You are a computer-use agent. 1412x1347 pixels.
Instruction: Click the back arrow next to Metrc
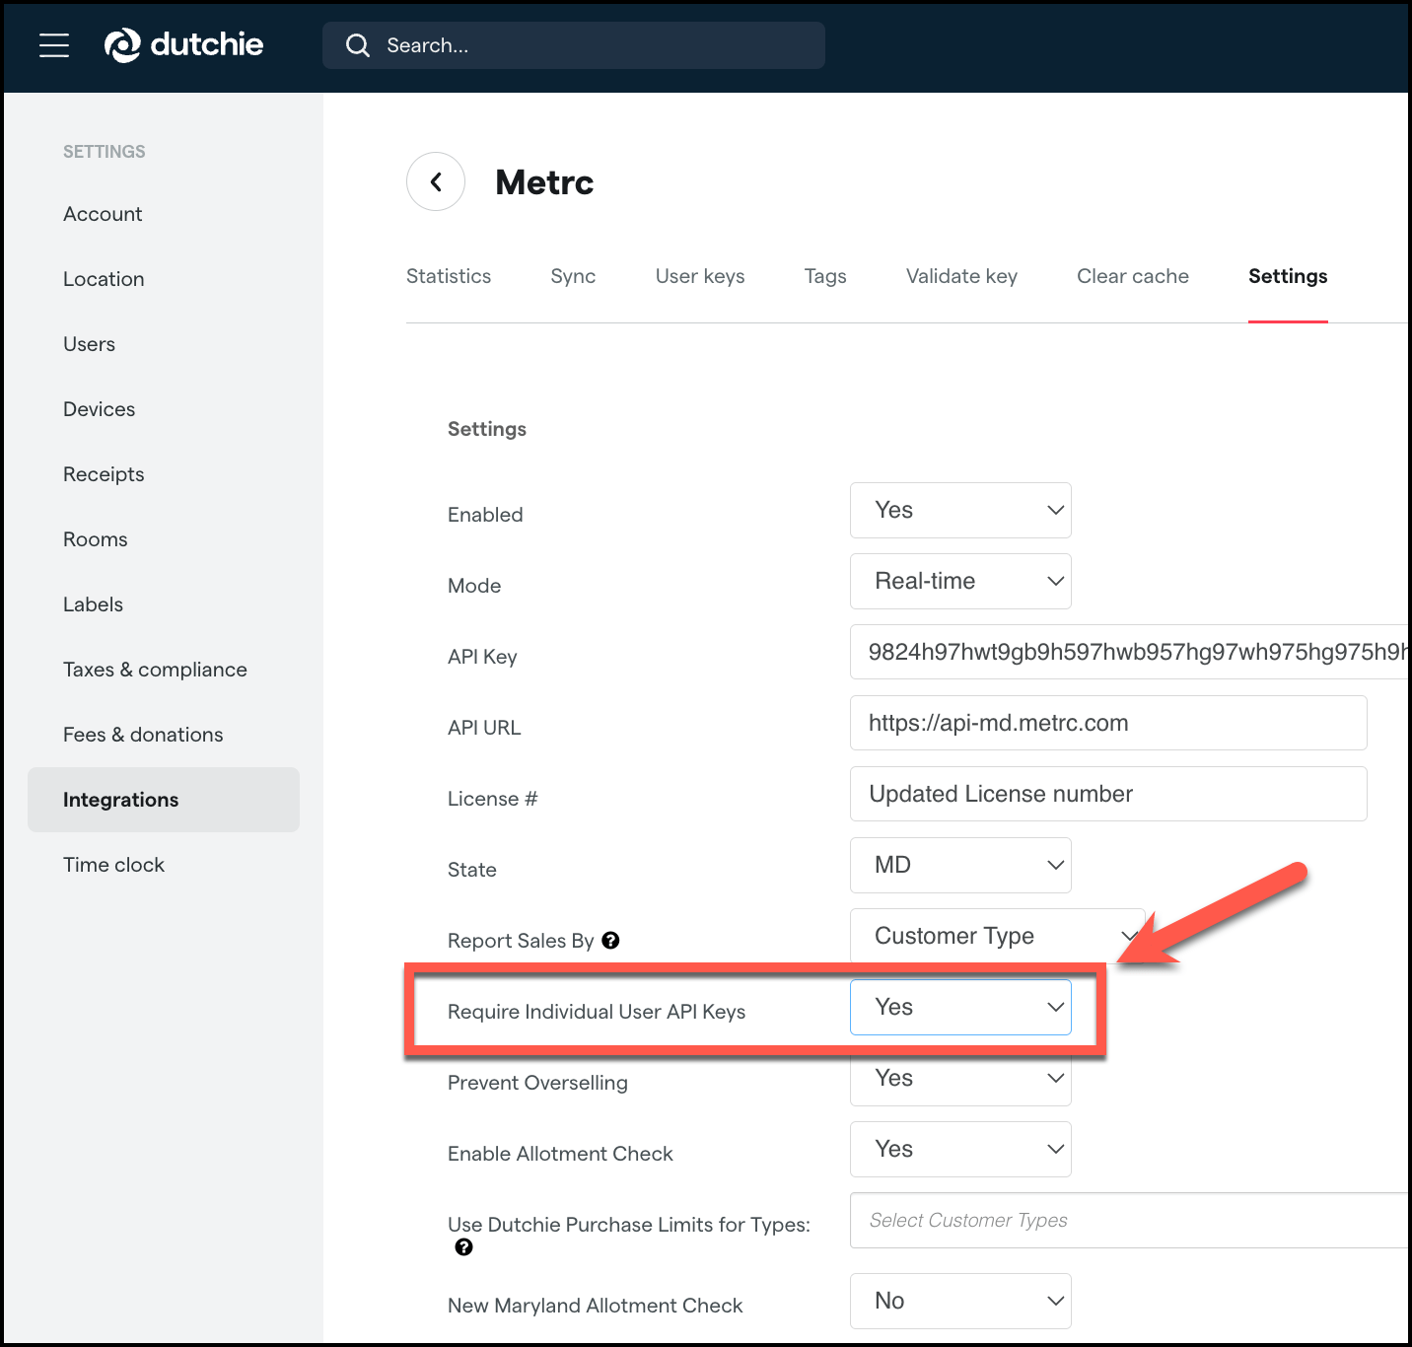(435, 181)
